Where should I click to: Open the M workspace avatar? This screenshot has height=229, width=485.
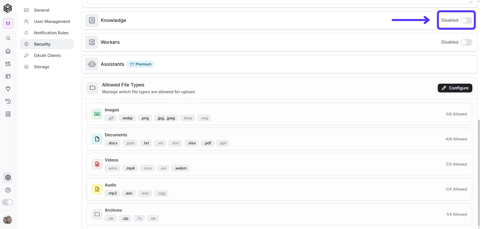click(x=8, y=23)
